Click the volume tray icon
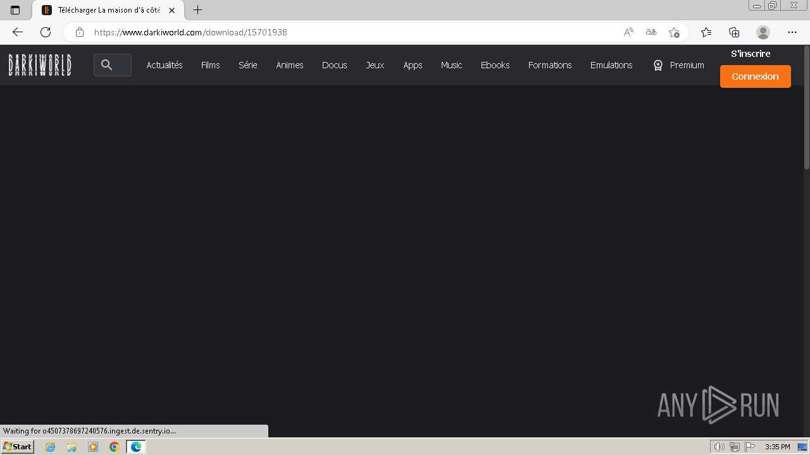Viewport: 810px width, 455px height. 719,447
